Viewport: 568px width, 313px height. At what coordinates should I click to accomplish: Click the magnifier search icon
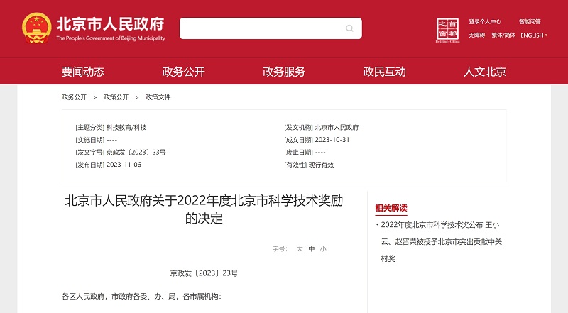pyautogui.click(x=349, y=28)
